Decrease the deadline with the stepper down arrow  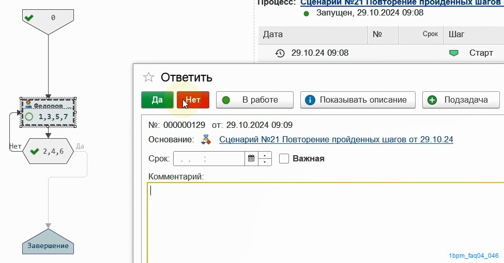[x=265, y=162]
